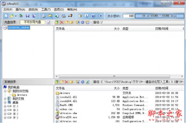Open the 帮助(H) menu
Screen dimensions: 186x123
72,10
